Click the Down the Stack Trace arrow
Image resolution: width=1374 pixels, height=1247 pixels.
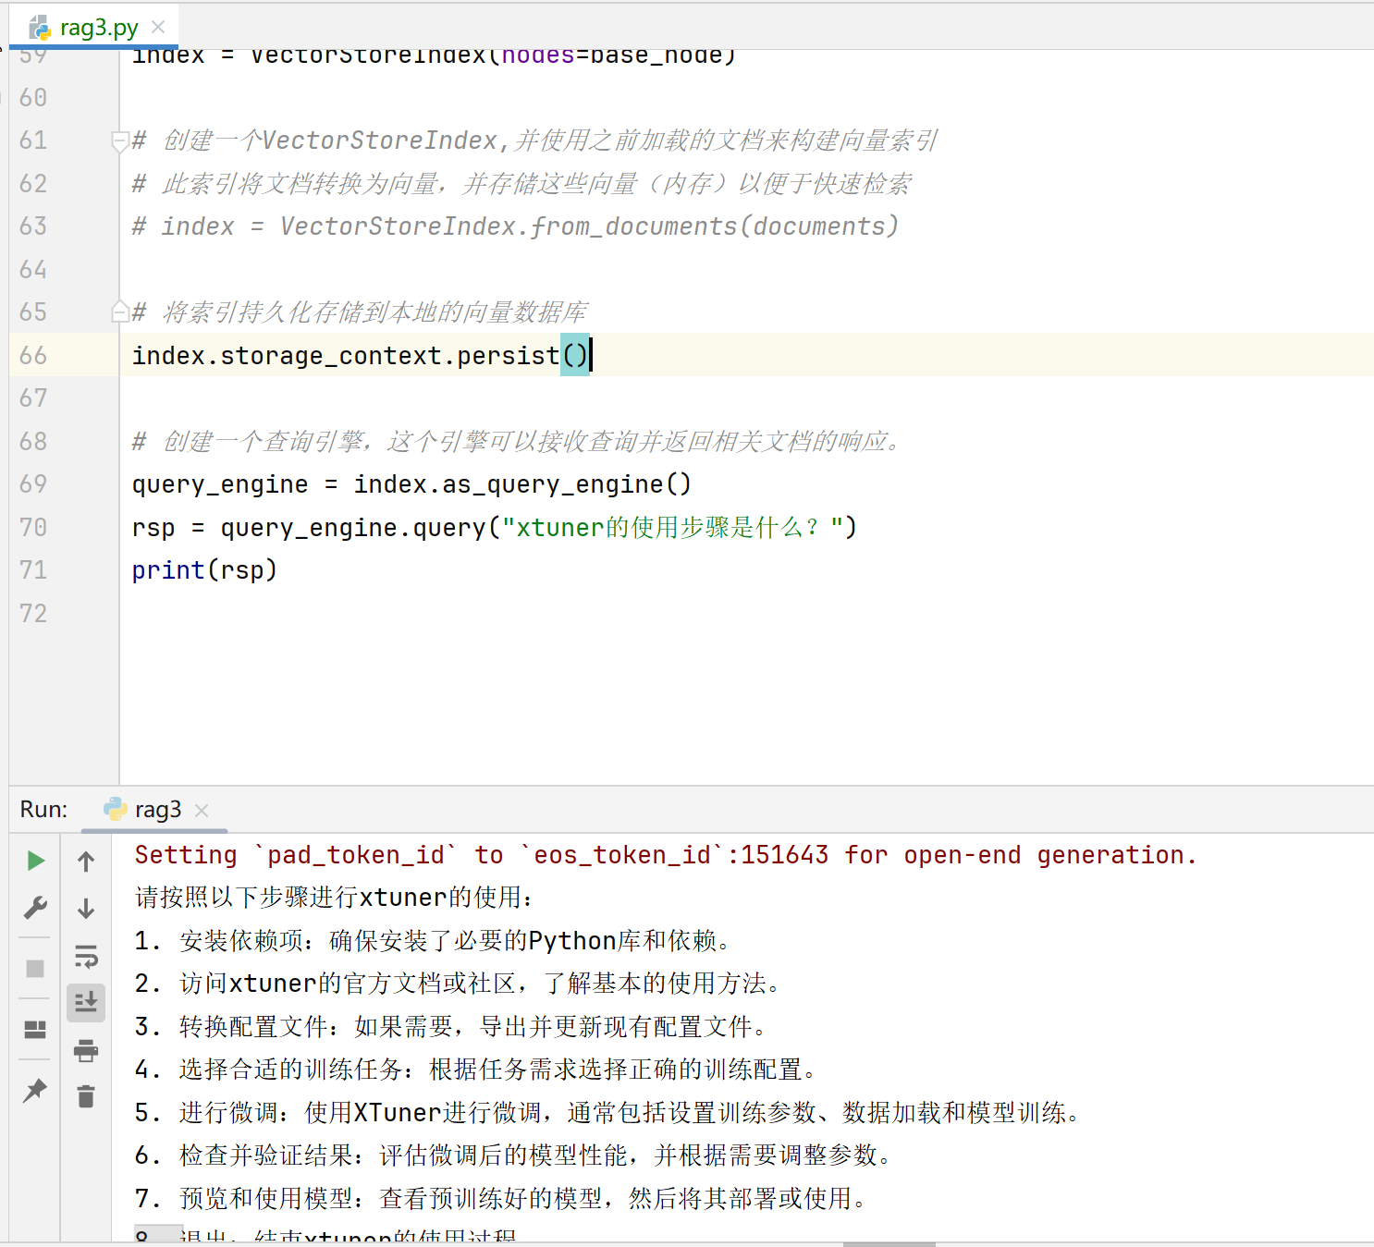click(x=86, y=909)
